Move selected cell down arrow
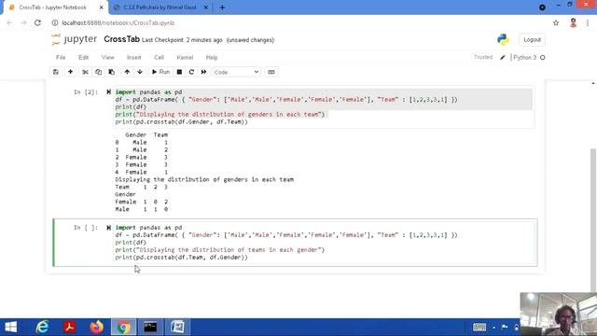The height and width of the screenshot is (336, 597). click(140, 72)
